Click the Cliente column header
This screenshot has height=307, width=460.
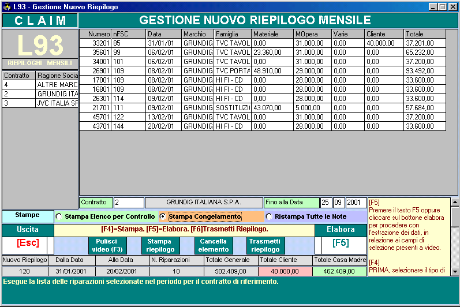pyautogui.click(x=384, y=34)
